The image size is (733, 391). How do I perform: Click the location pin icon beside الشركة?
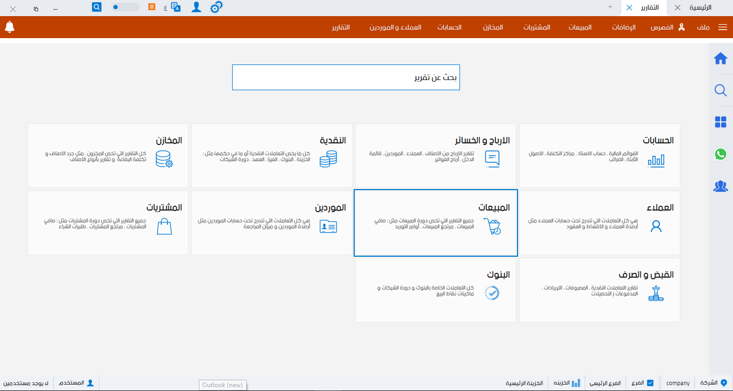coord(723,383)
